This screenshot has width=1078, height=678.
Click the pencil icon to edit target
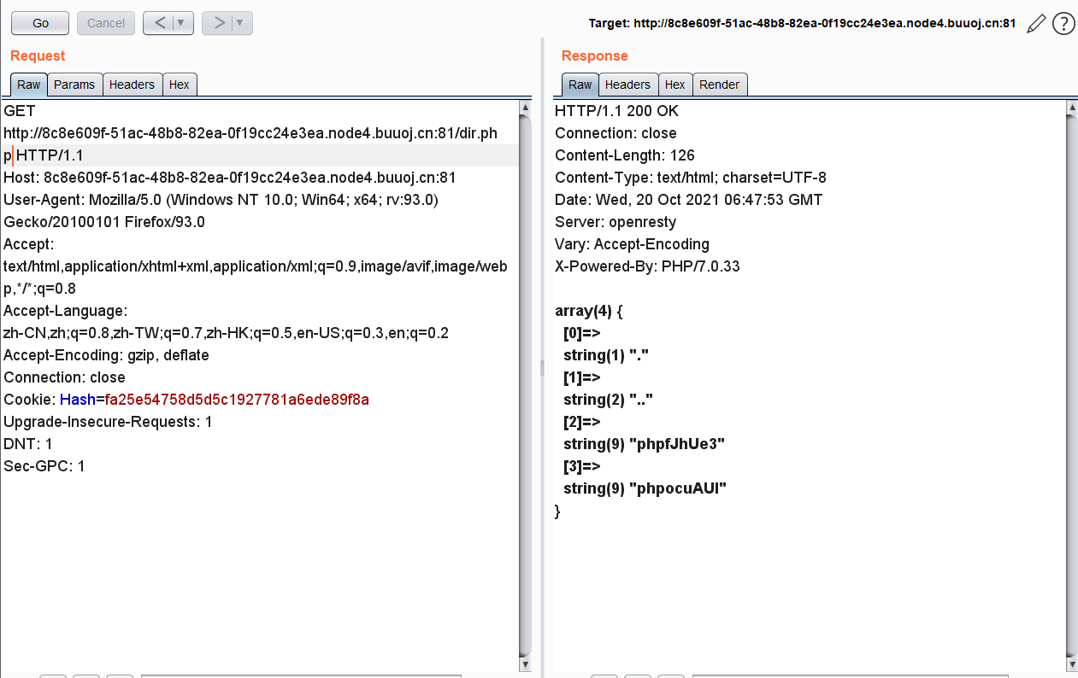point(1035,24)
